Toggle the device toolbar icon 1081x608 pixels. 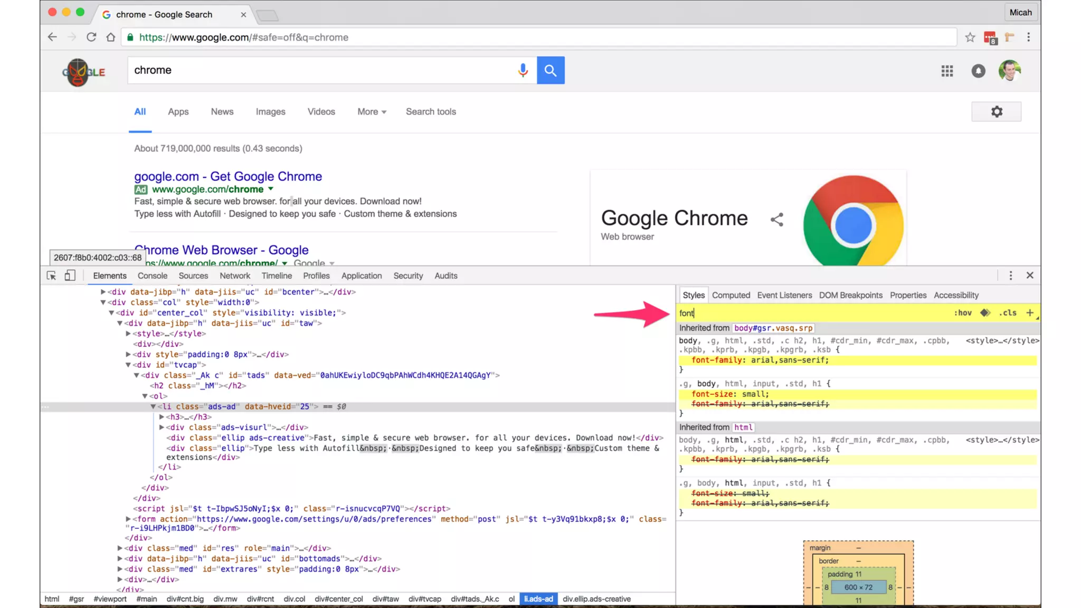(x=70, y=275)
